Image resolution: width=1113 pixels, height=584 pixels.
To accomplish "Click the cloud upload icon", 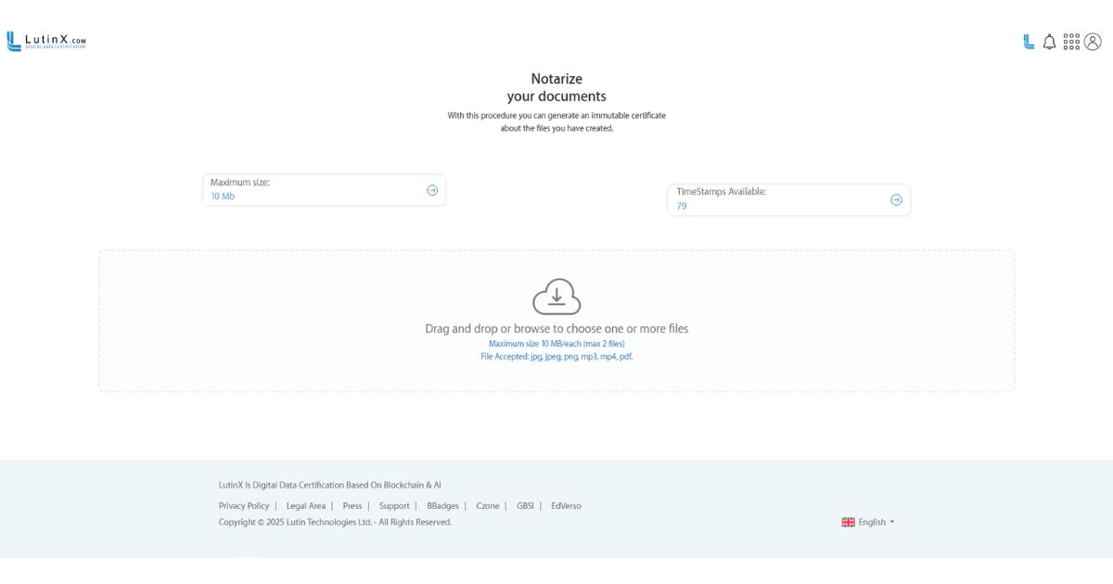I will pos(556,297).
